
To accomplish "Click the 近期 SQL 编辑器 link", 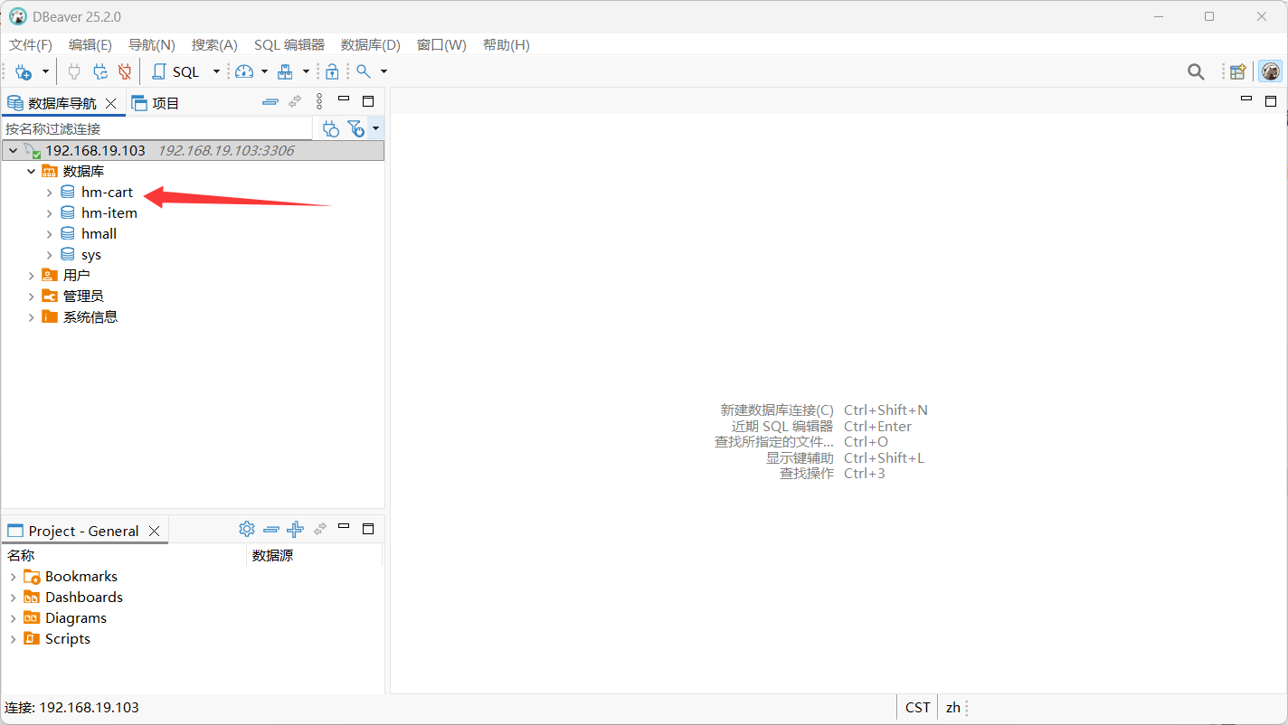I will [x=783, y=426].
